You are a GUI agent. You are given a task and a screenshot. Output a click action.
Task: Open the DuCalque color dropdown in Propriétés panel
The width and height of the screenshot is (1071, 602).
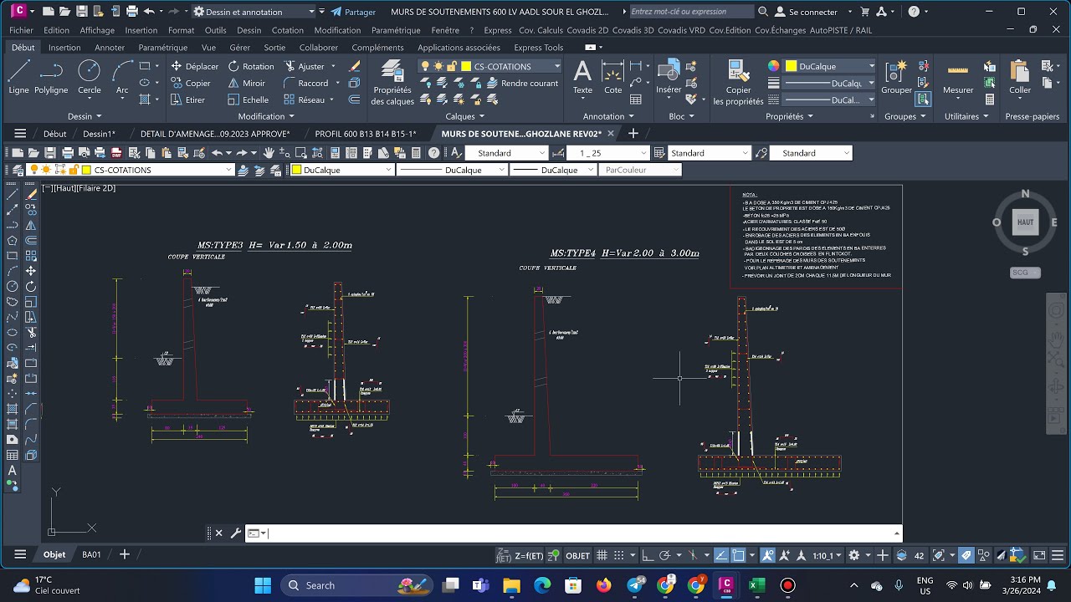[x=871, y=66]
